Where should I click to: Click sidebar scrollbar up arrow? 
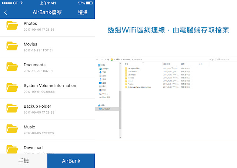coord(120,64)
